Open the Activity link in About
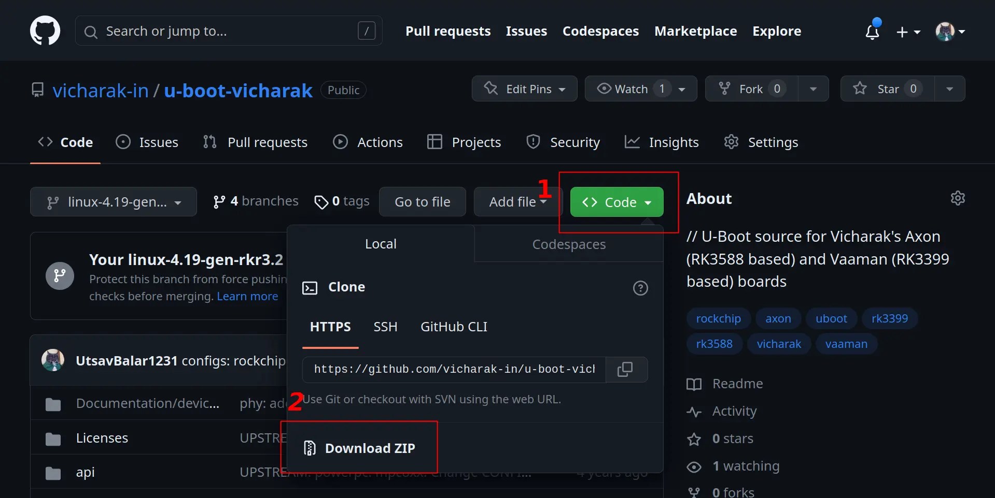Image resolution: width=995 pixels, height=498 pixels. point(722,411)
